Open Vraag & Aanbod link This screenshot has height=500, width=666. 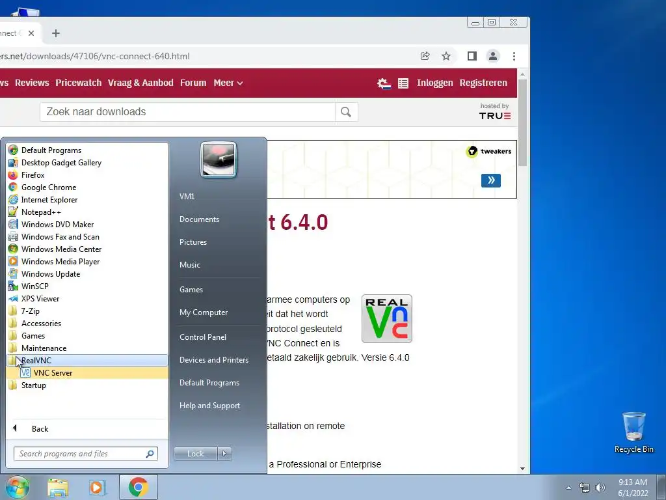pos(140,83)
